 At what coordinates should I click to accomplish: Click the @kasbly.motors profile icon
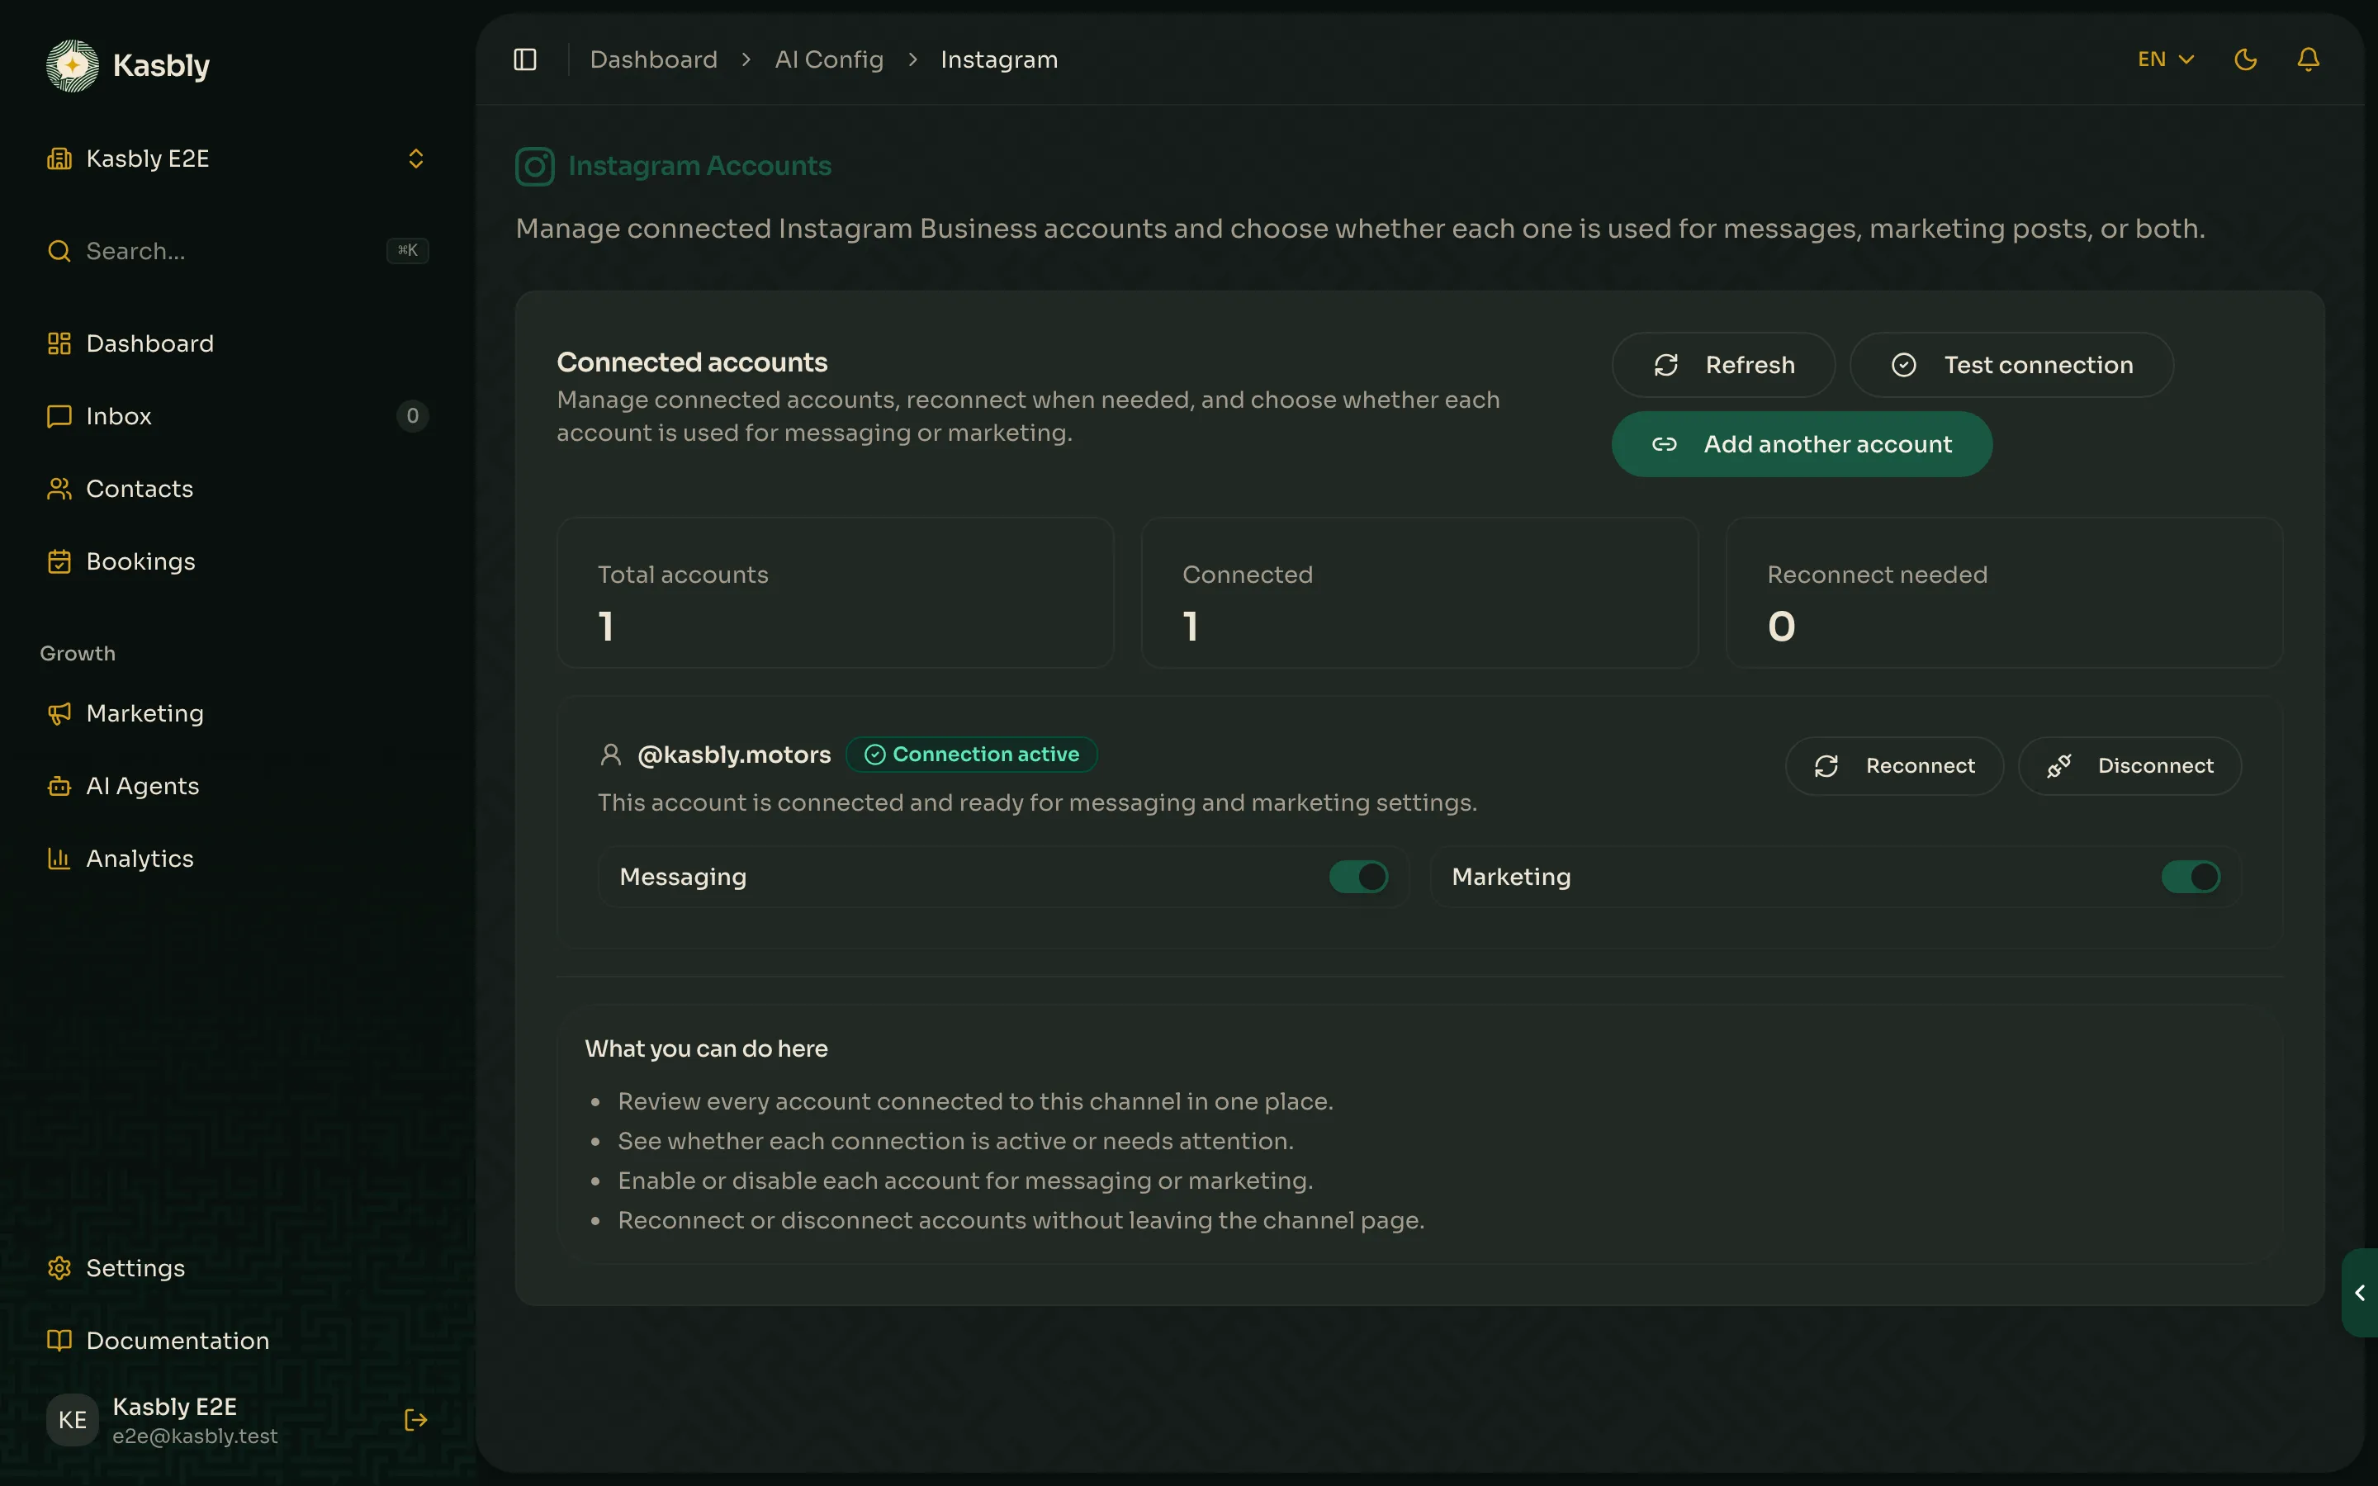tap(610, 755)
